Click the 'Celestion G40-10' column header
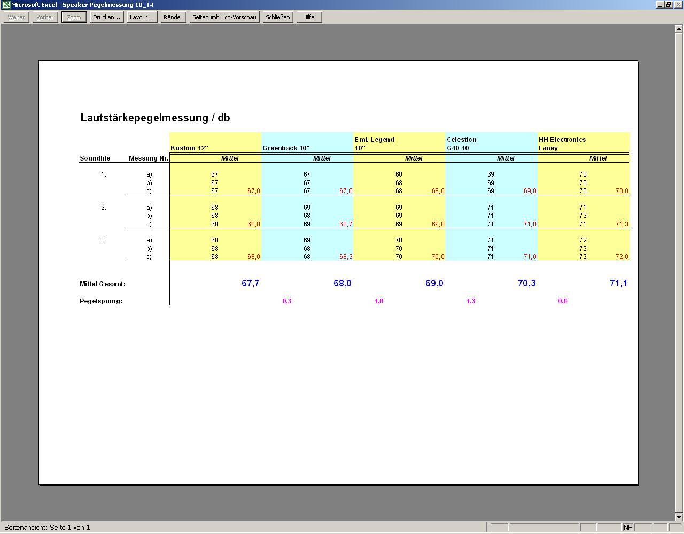The width and height of the screenshot is (684, 534). point(461,143)
